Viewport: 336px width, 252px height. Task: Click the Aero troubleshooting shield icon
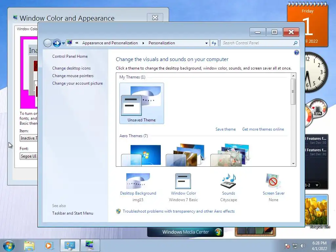118,211
